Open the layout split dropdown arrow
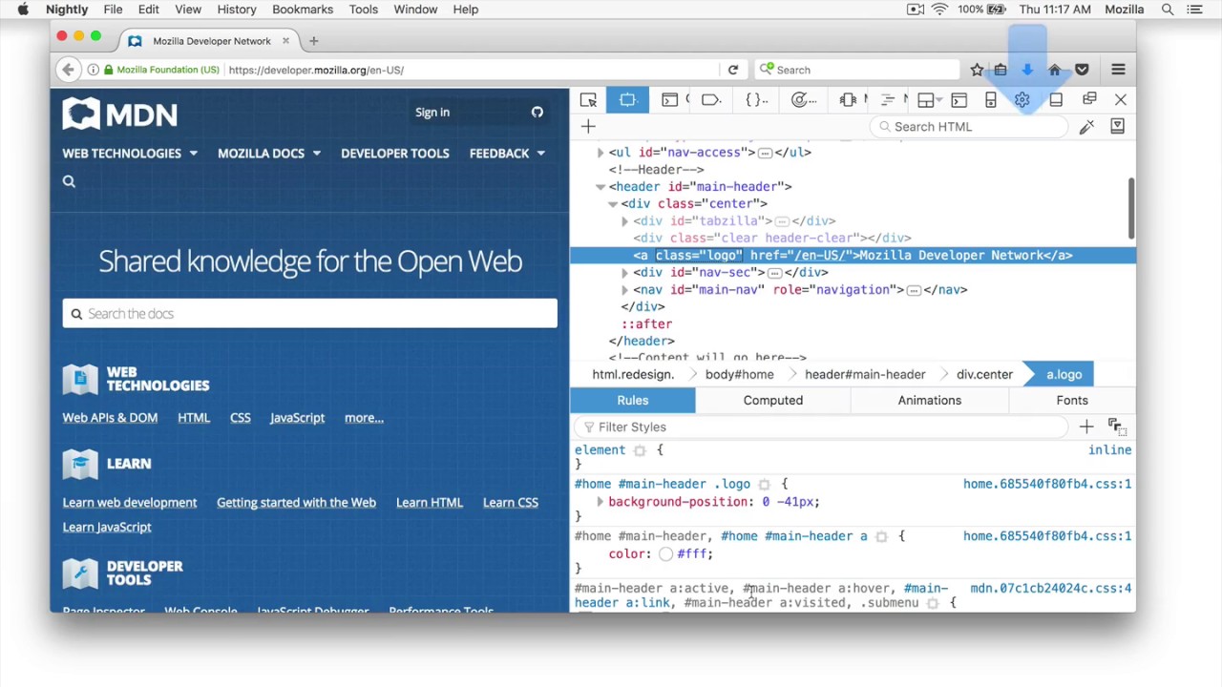This screenshot has height=687, width=1222. click(x=939, y=100)
